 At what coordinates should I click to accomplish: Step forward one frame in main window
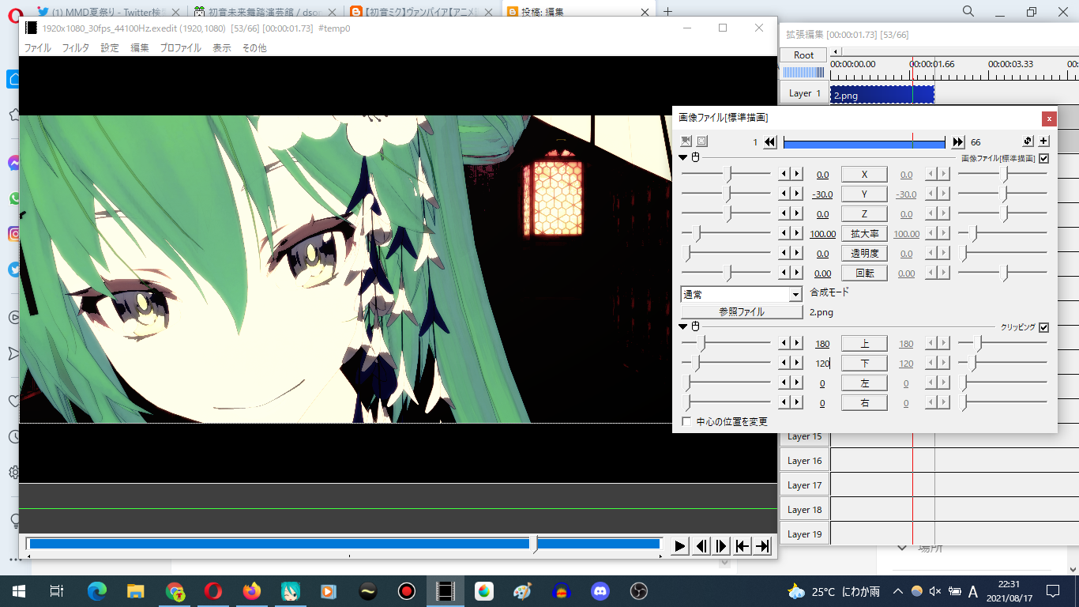point(721,546)
